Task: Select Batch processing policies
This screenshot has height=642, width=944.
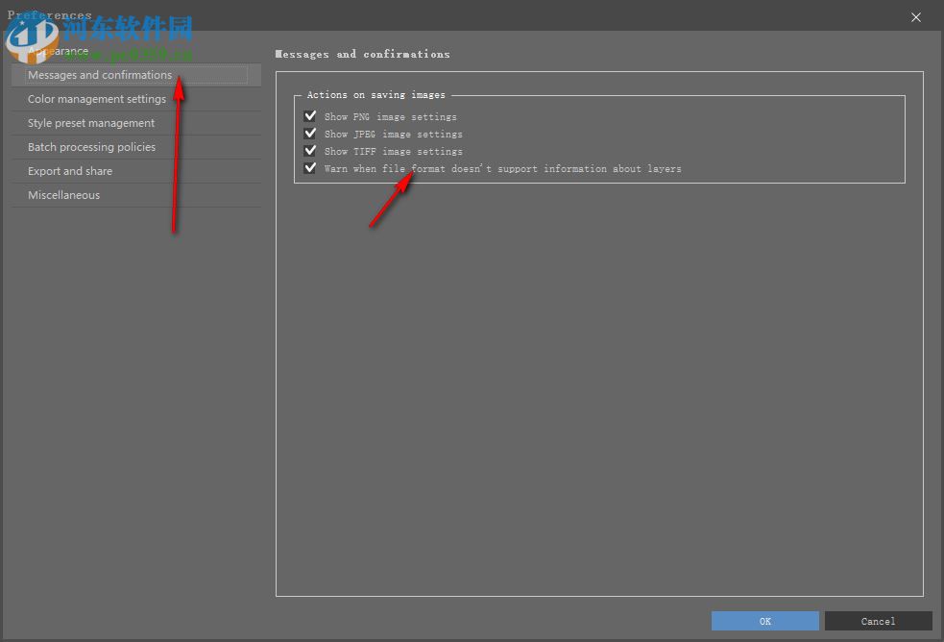Action: (92, 146)
